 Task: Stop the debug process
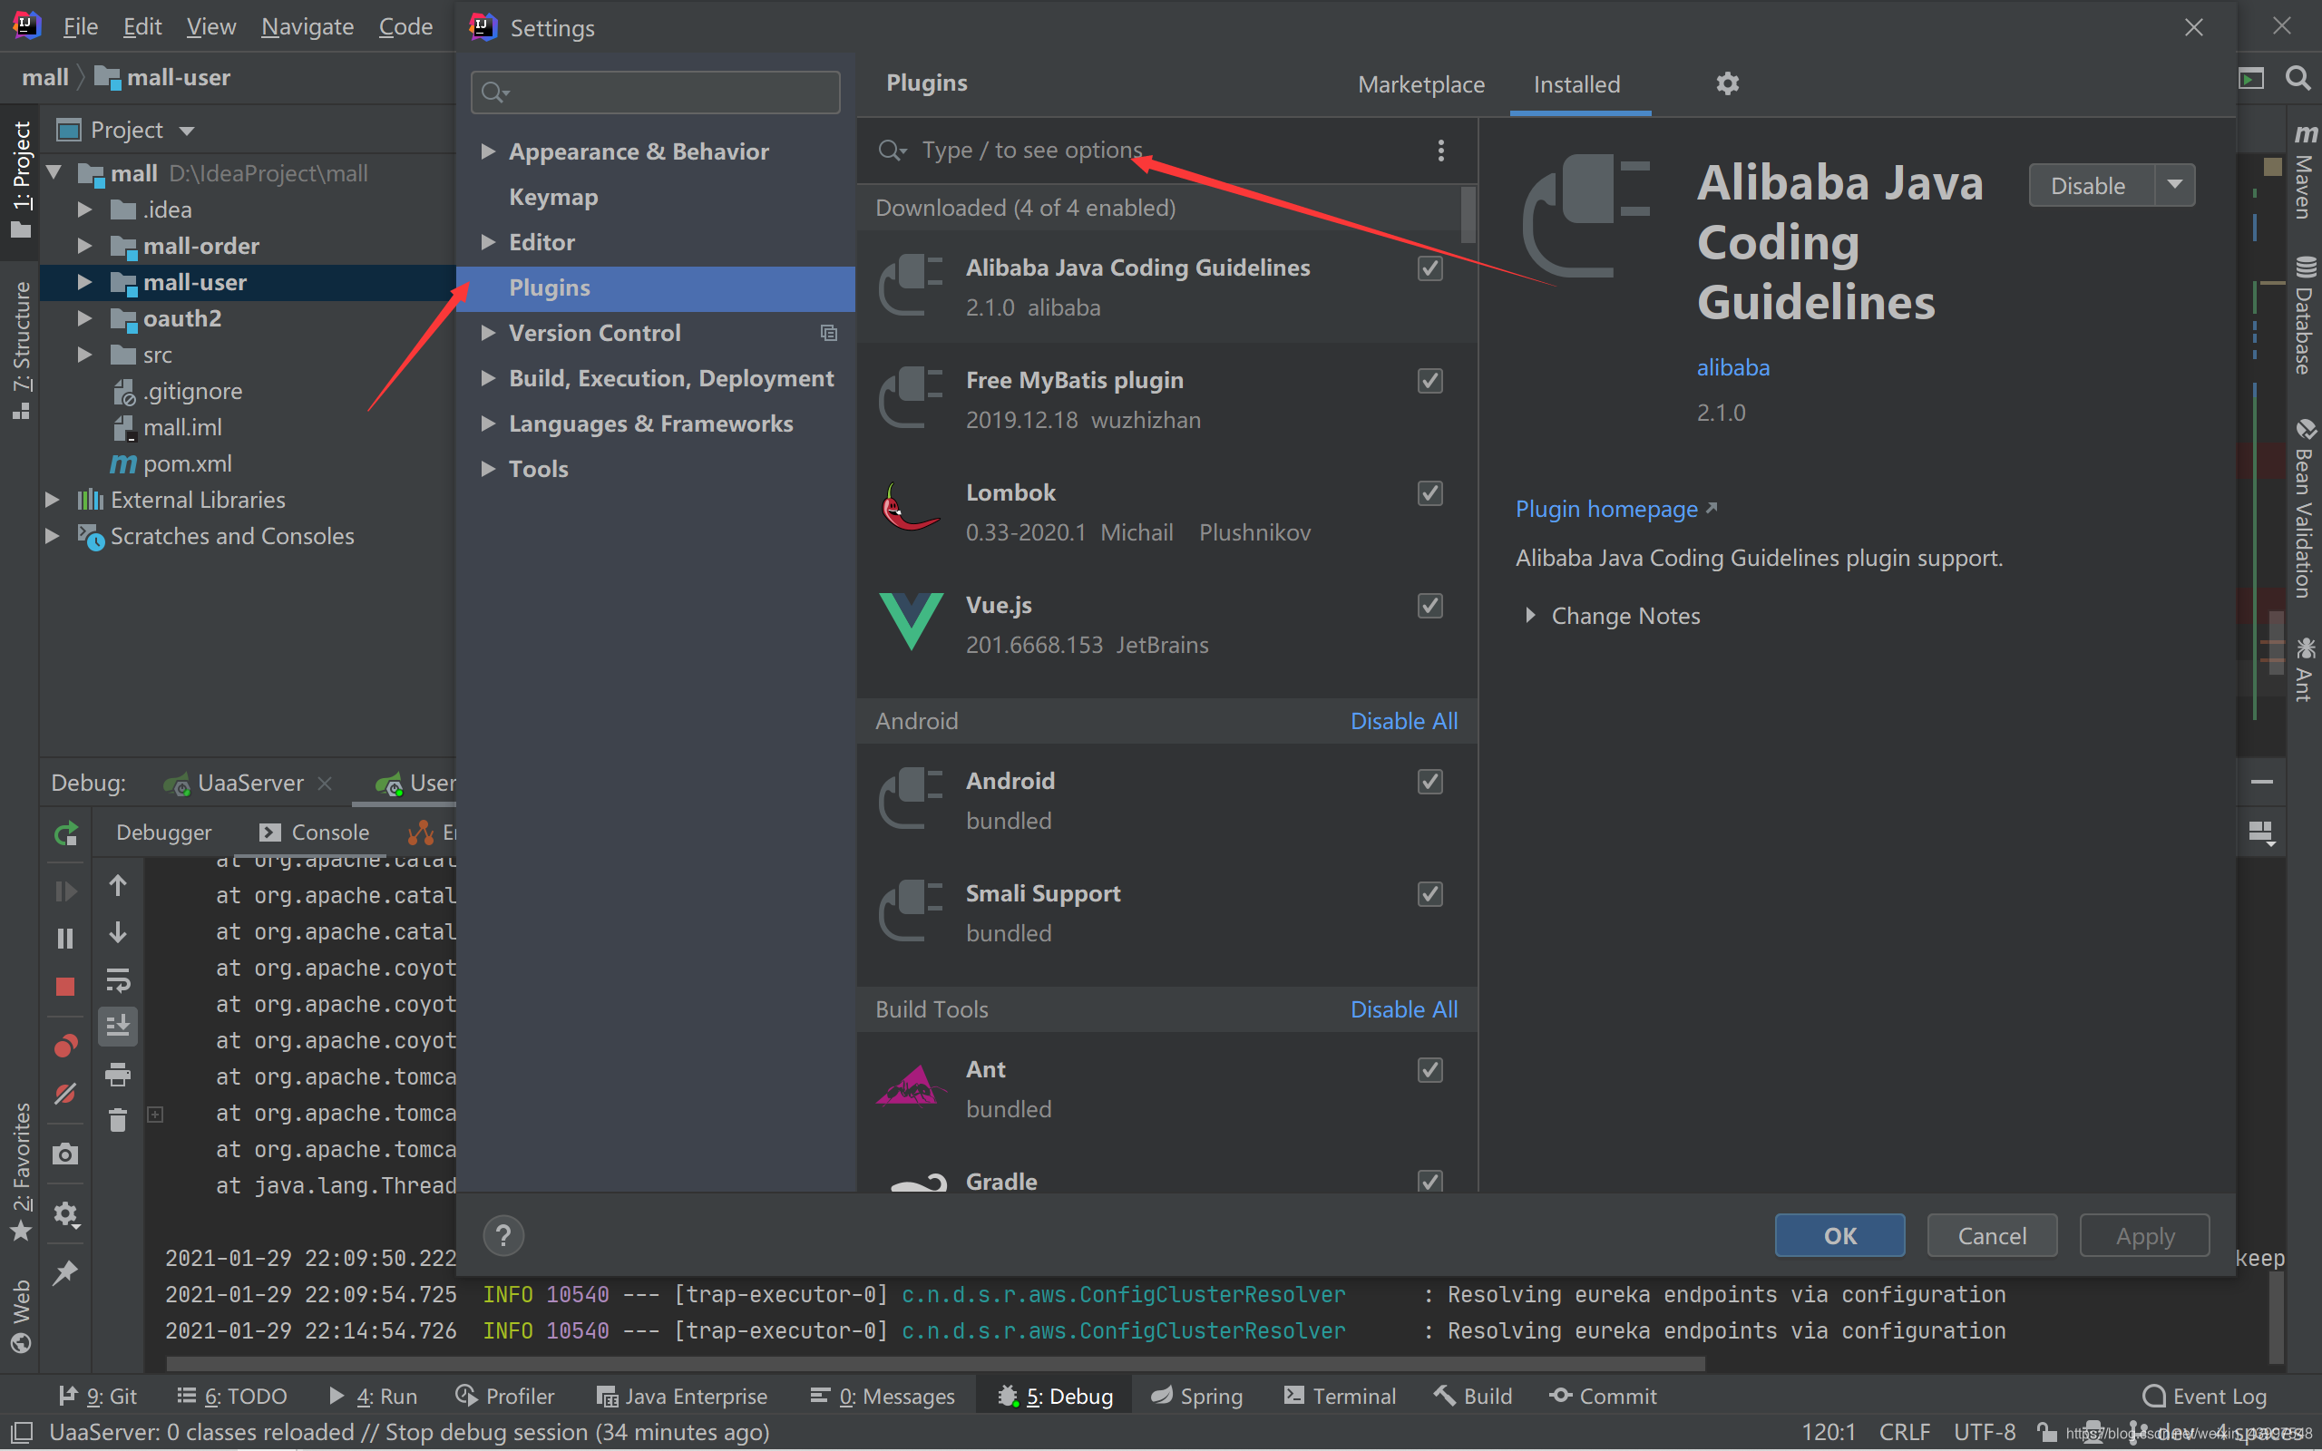65,987
